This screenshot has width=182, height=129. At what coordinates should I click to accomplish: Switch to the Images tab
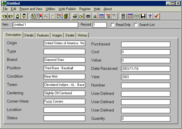coord(57,35)
